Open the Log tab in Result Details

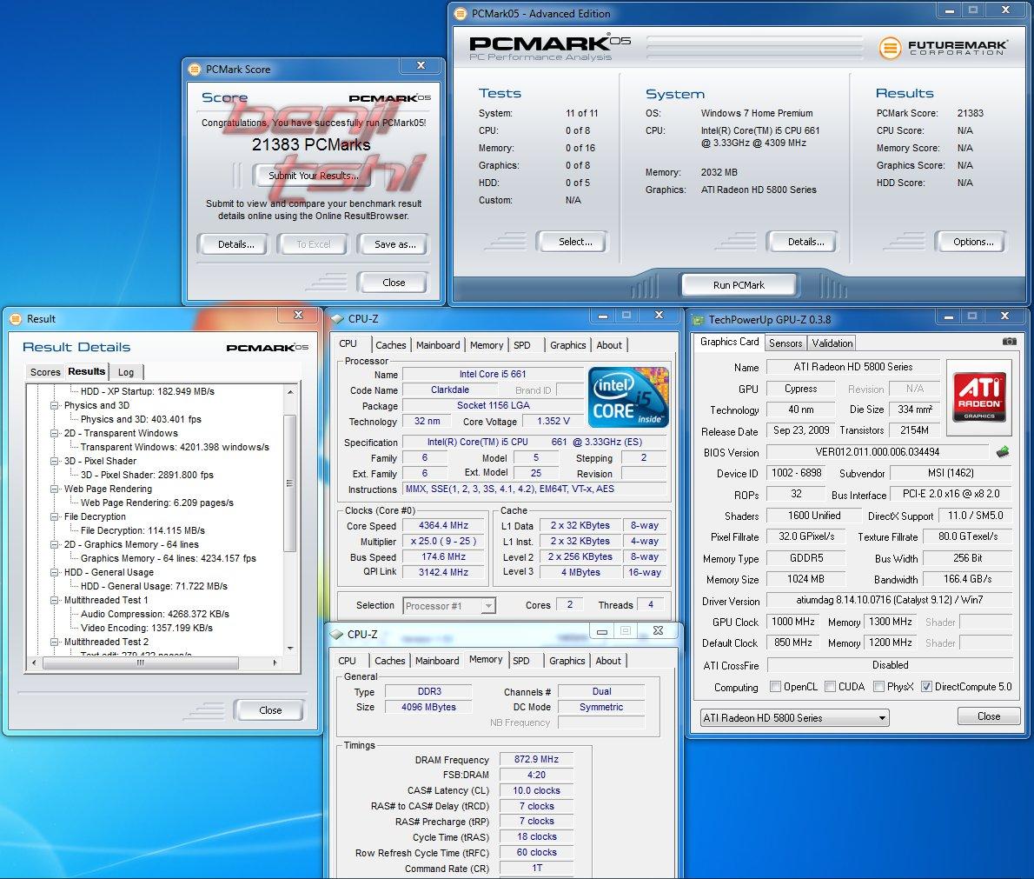click(126, 372)
